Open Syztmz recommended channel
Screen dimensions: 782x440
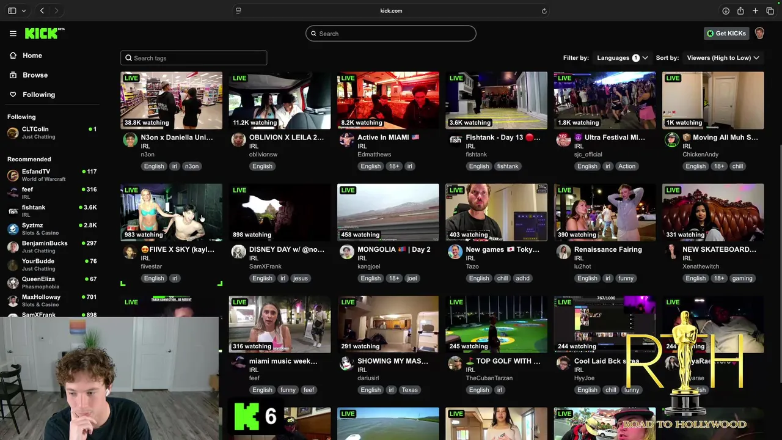(x=52, y=229)
